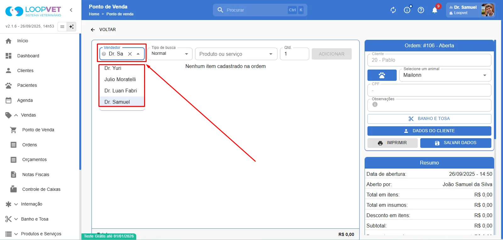Click the SALVAR DADOS button
The width and height of the screenshot is (503, 240).
coord(455,143)
